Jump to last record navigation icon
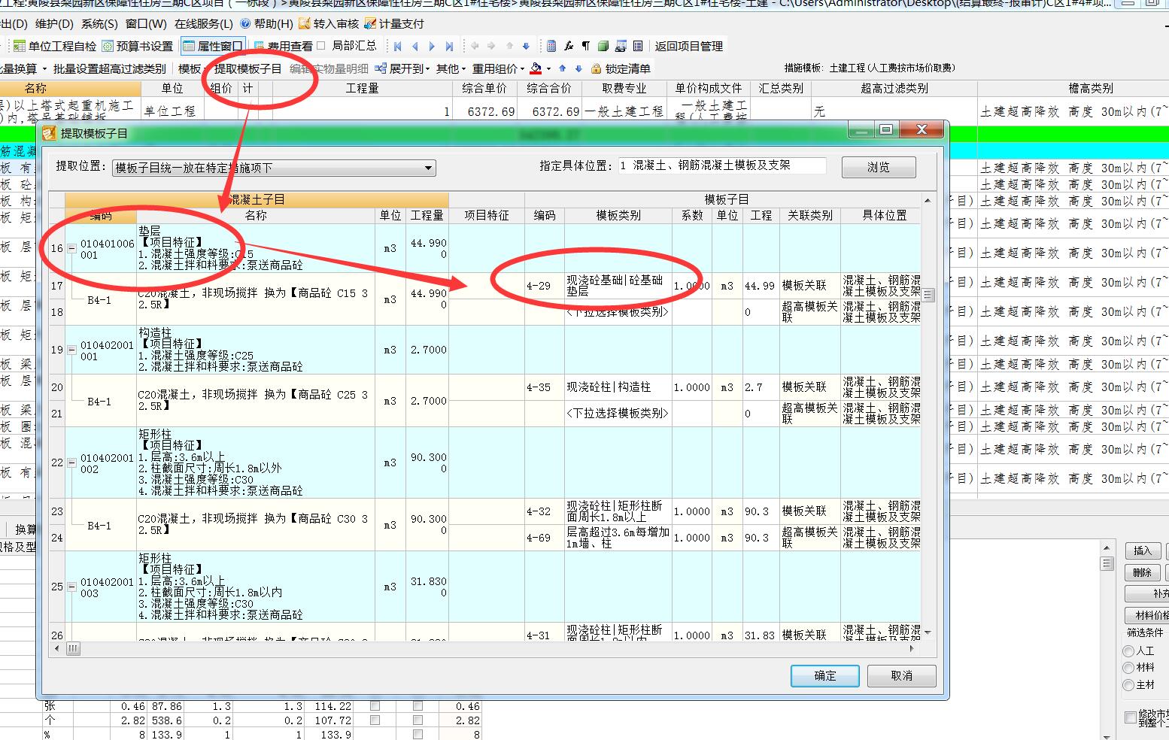This screenshot has height=740, width=1169. tap(450, 46)
